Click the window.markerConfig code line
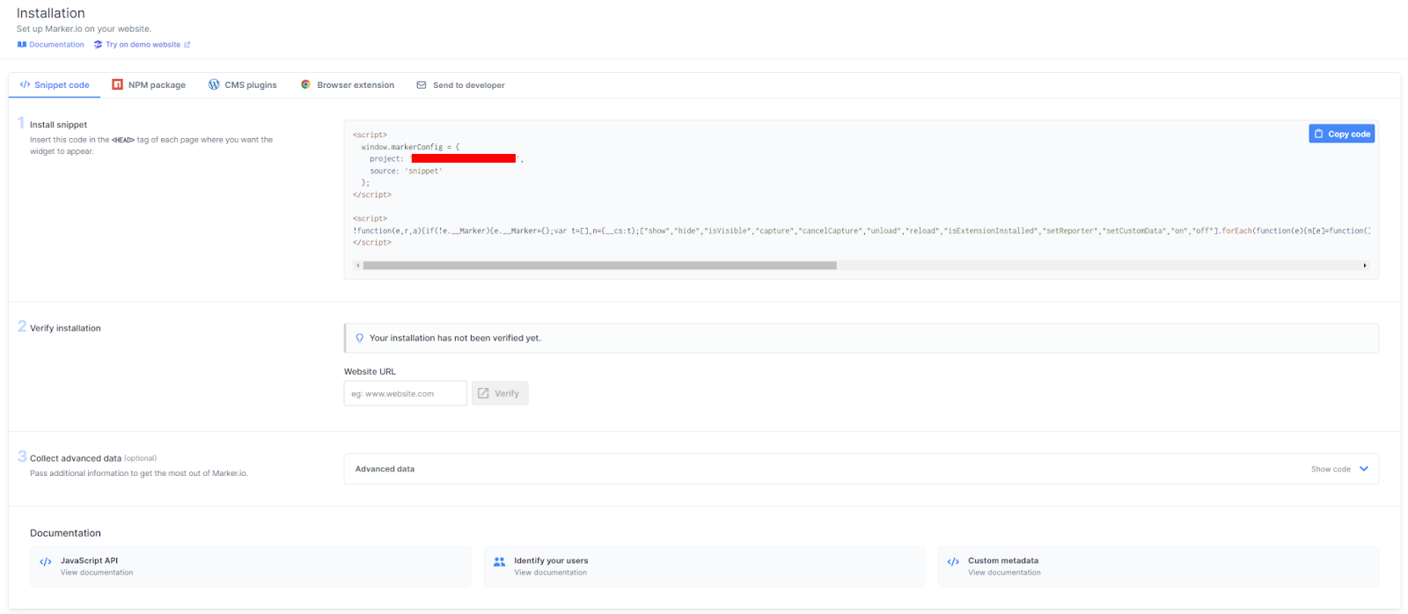The width and height of the screenshot is (1408, 614). tap(410, 147)
